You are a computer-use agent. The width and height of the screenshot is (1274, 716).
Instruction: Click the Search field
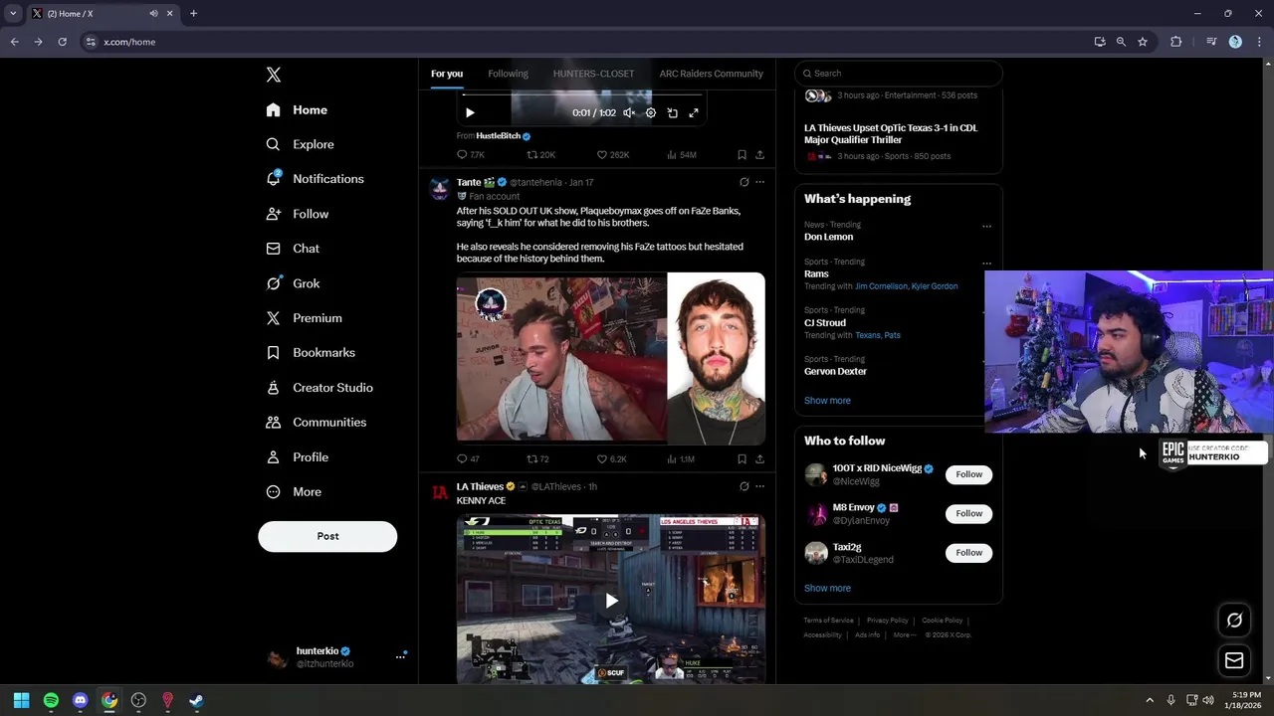(x=899, y=74)
